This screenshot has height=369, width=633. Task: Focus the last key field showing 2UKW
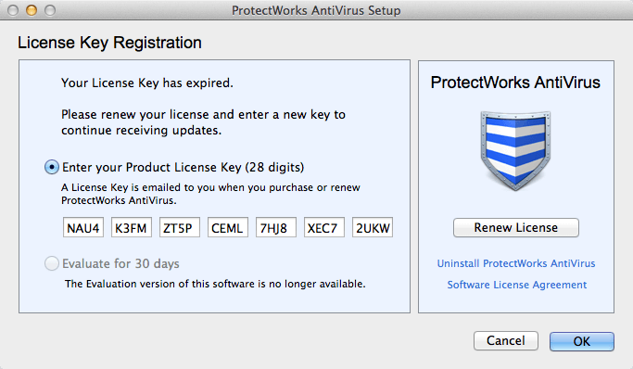373,228
